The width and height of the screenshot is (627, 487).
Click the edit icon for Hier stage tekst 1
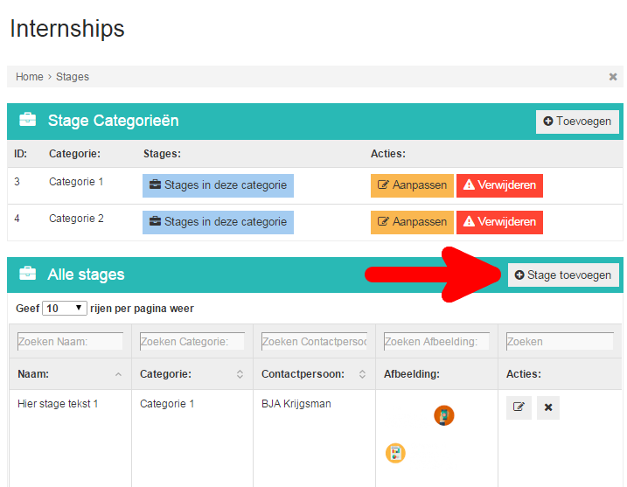click(519, 407)
